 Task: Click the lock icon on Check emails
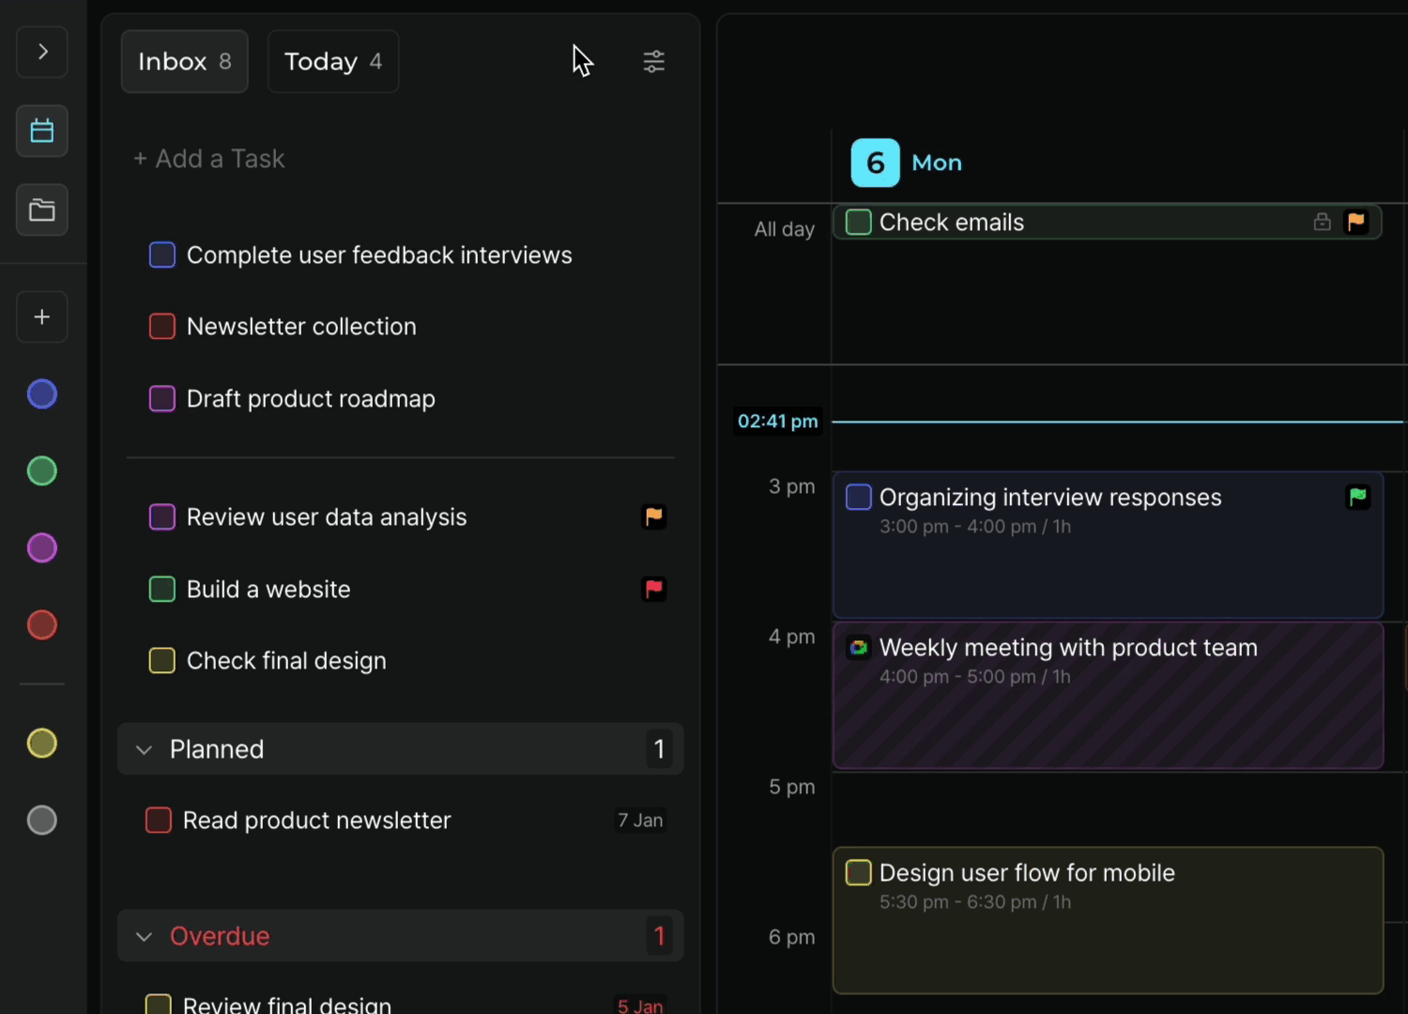point(1322,223)
